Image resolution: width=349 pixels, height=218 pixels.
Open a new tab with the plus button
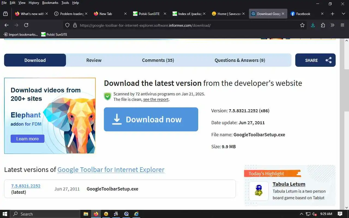tap(332, 14)
